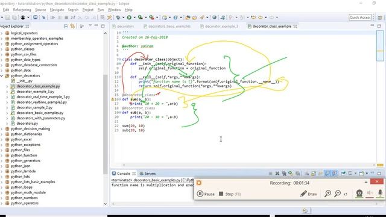Expand the python_generators package
The image size is (386, 217).
point(2,161)
